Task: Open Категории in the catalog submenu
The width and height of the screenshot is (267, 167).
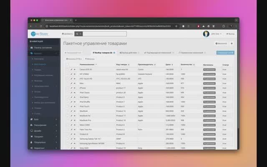Action: pos(39,59)
